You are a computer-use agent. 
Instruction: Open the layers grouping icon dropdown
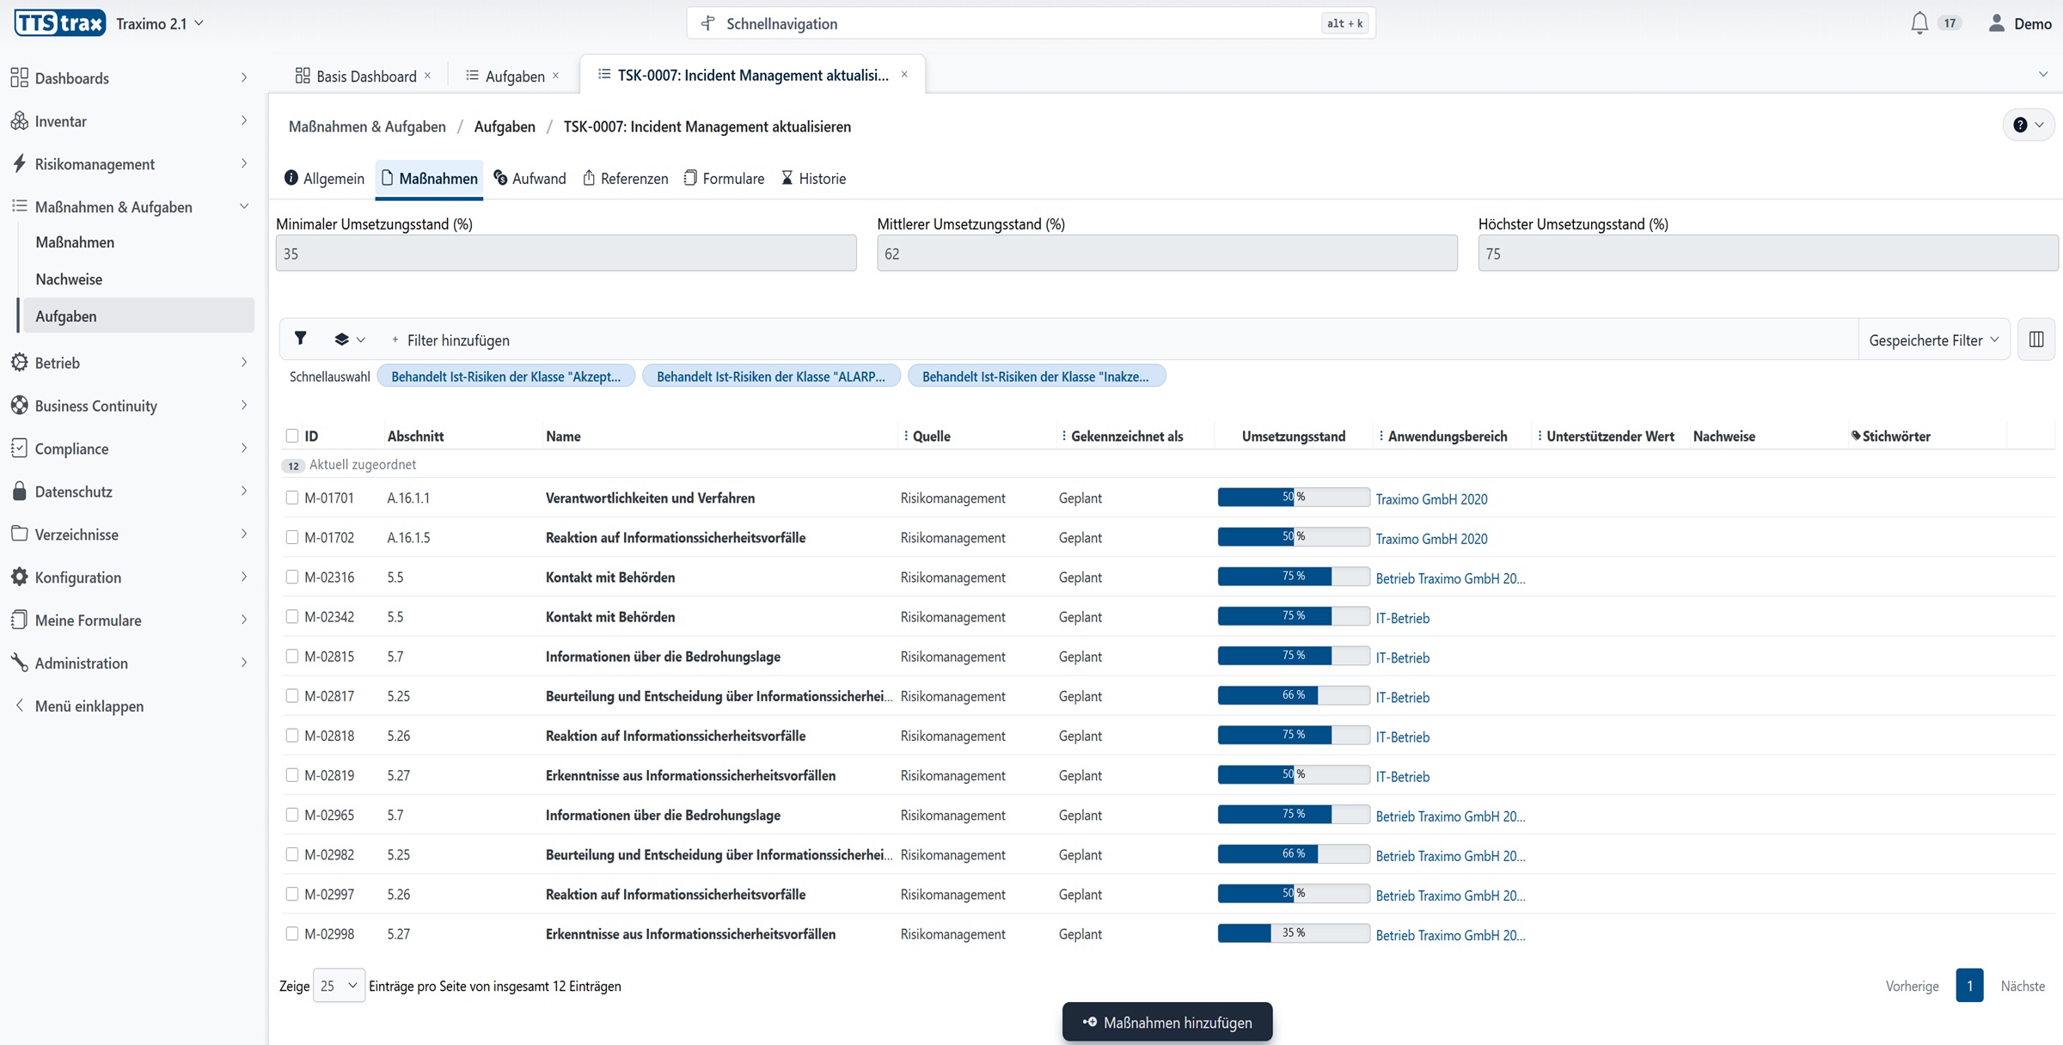click(x=349, y=339)
